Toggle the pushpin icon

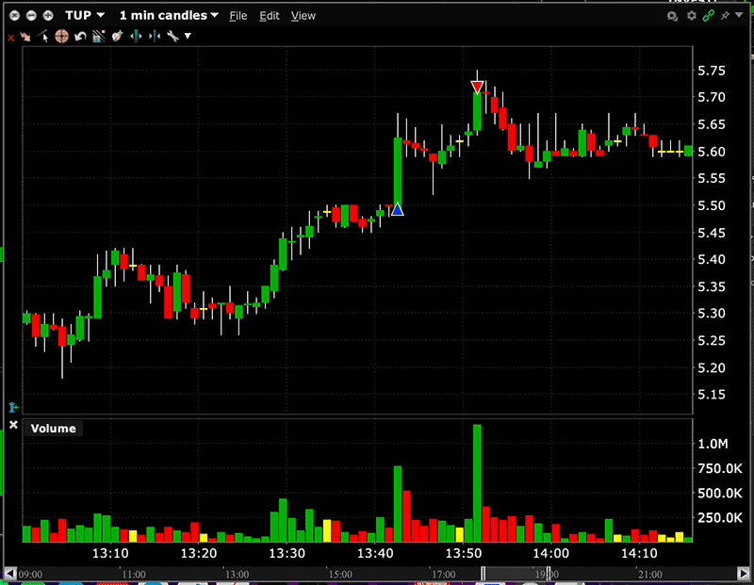(725, 16)
